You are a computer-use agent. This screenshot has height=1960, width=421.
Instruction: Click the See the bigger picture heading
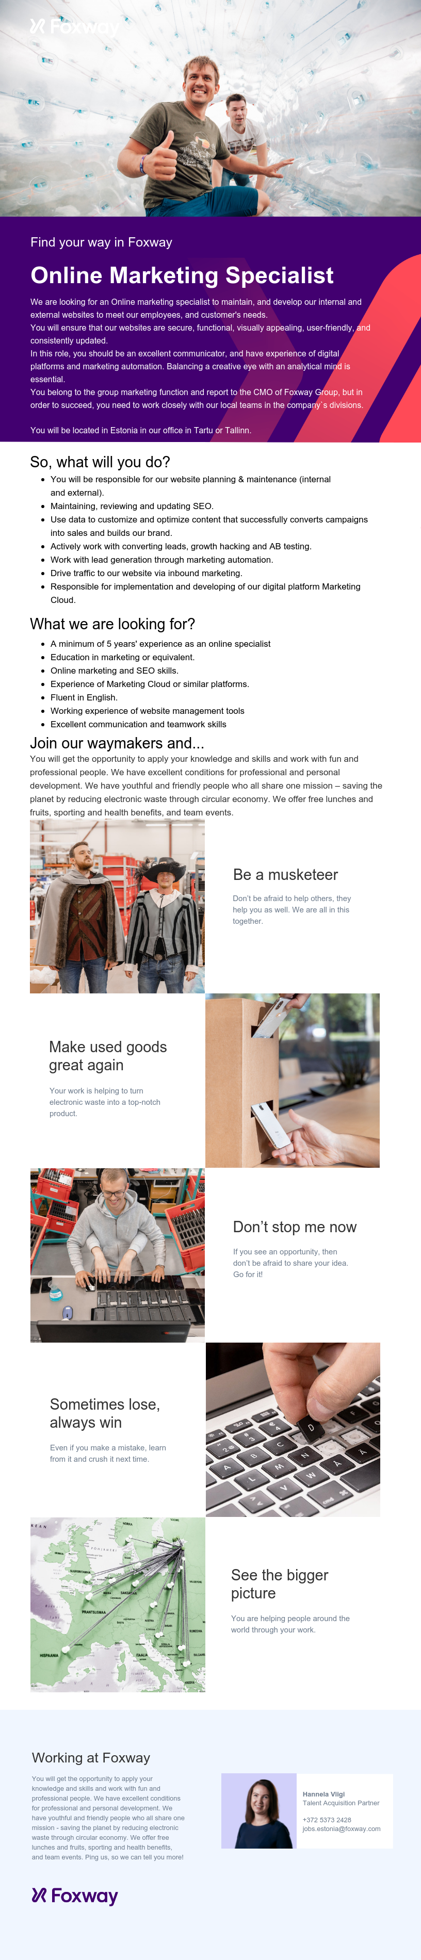point(280,1584)
